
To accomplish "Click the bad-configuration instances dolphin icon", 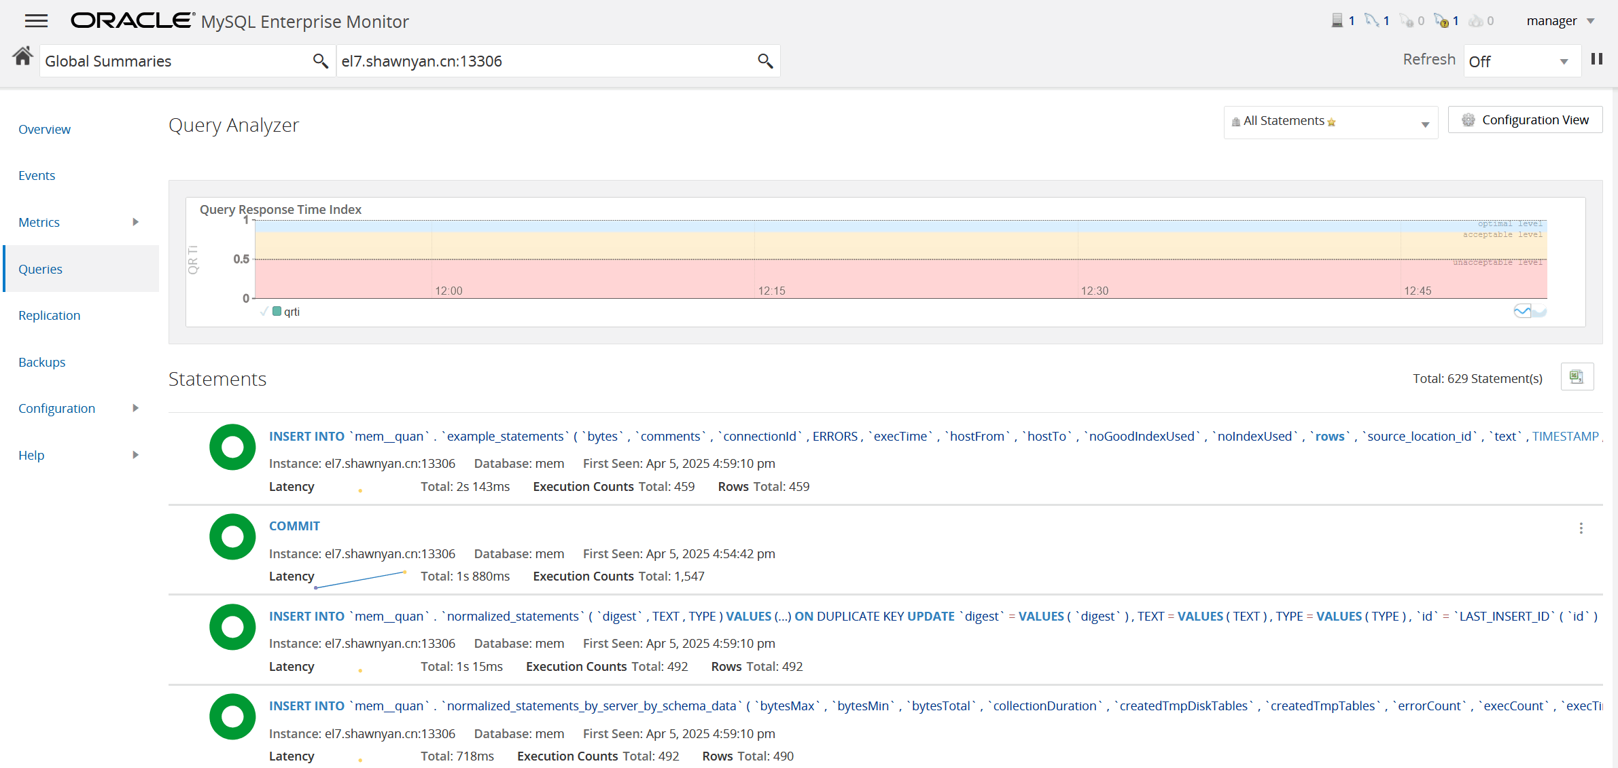I will pyautogui.click(x=1407, y=21).
